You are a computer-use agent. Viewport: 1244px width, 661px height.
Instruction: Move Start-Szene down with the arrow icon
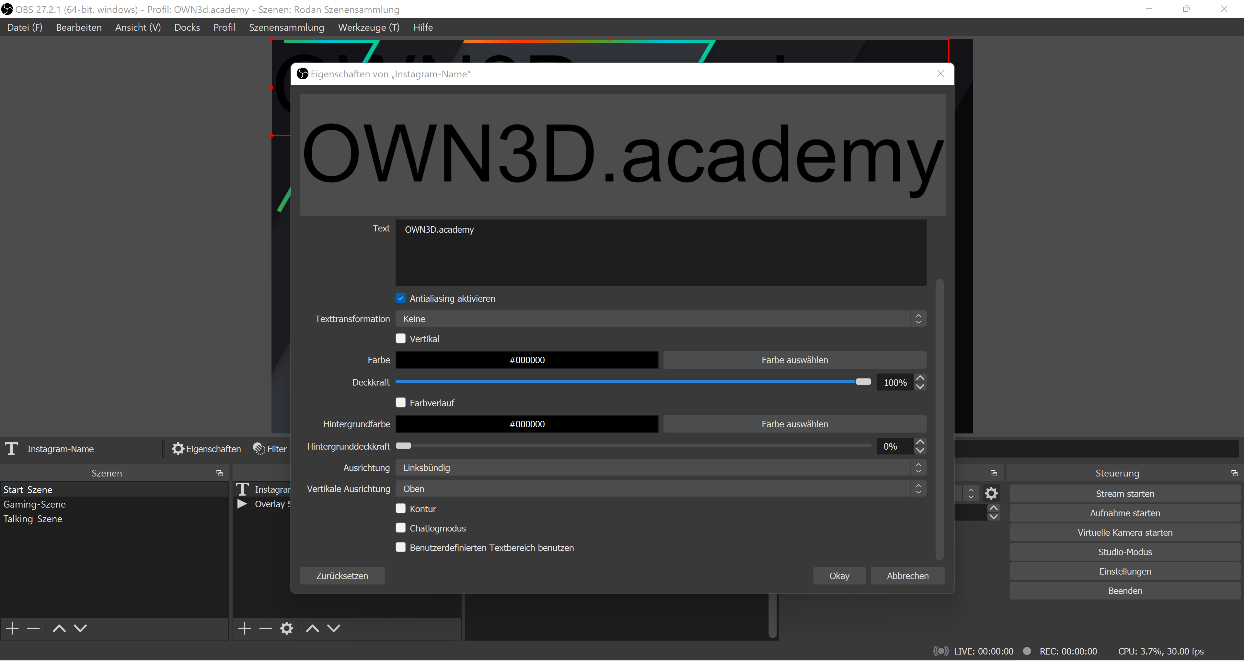81,628
